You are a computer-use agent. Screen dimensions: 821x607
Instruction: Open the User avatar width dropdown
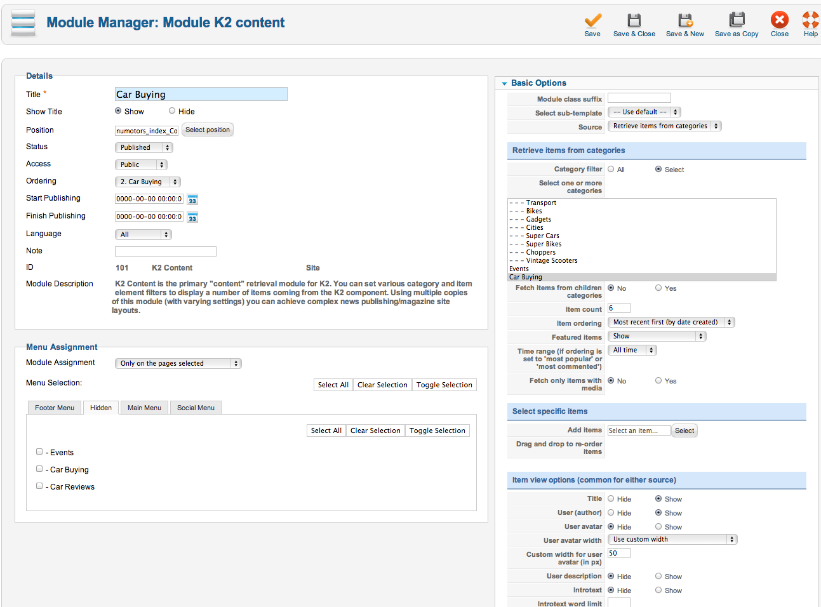point(672,539)
